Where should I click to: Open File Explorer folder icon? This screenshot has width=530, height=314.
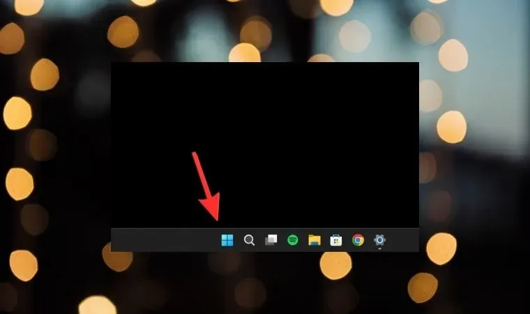pos(315,240)
